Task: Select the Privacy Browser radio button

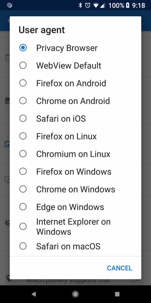Action: coord(23,48)
